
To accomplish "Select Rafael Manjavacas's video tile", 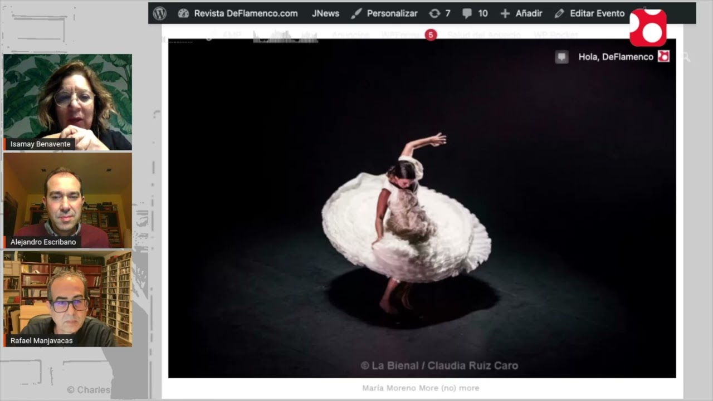I will click(67, 299).
